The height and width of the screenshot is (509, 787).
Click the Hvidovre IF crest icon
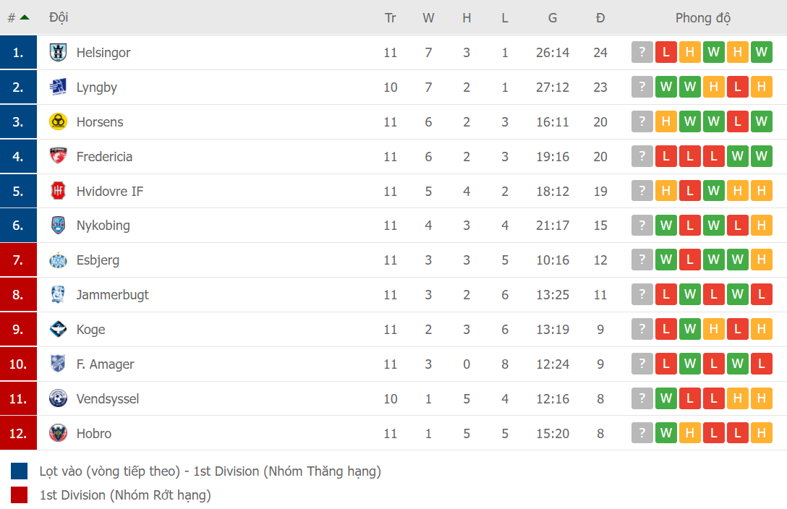[x=58, y=191]
